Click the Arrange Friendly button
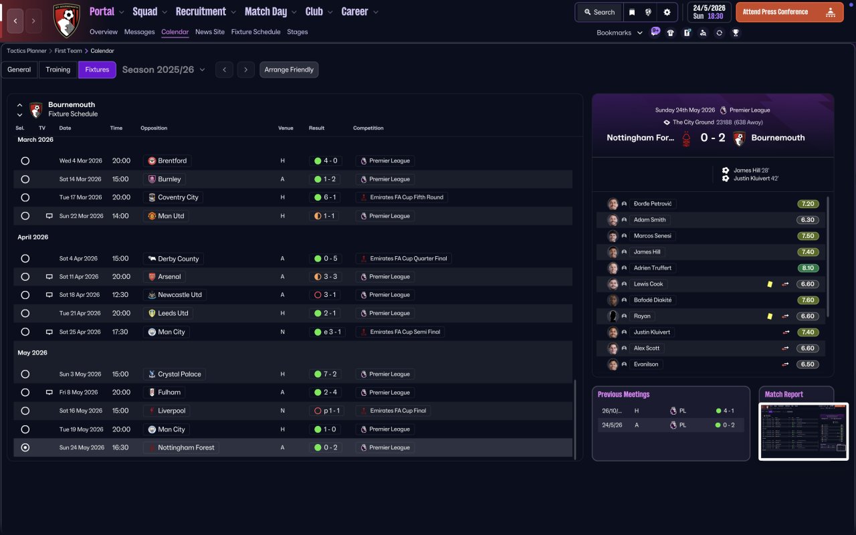Viewport: 856px width, 535px height. point(289,70)
